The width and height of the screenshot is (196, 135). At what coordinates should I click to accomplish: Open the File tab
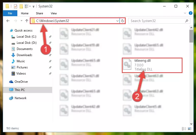[x=10, y=13]
